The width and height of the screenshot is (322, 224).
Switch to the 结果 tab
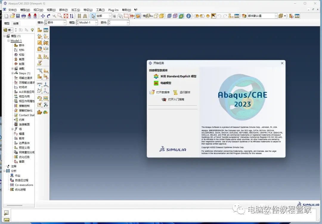tap(16, 24)
